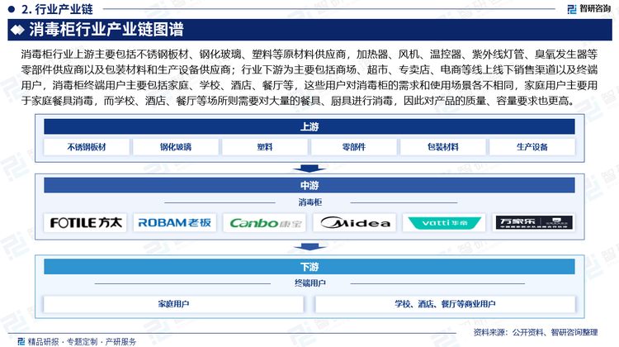Click the 智研咨询 logo in top corner
The width and height of the screenshot is (619, 347).
click(x=588, y=8)
